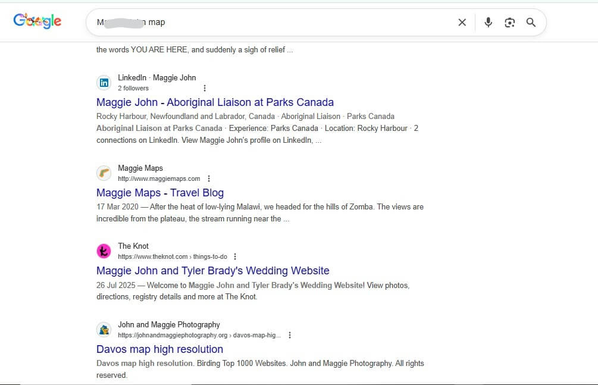Open more options for LinkedIn result

(x=205, y=88)
